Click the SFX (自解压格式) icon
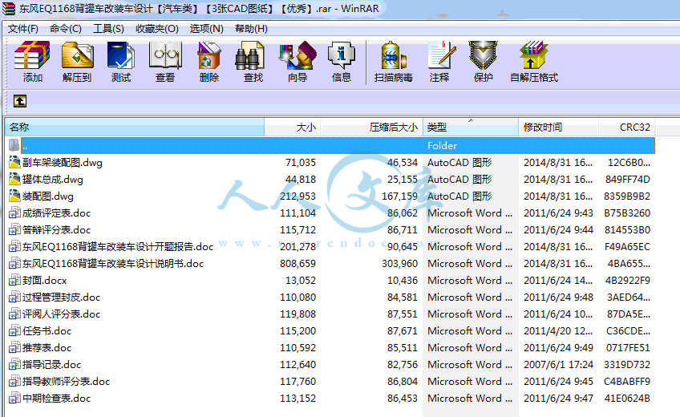680x417 pixels. 533,62
